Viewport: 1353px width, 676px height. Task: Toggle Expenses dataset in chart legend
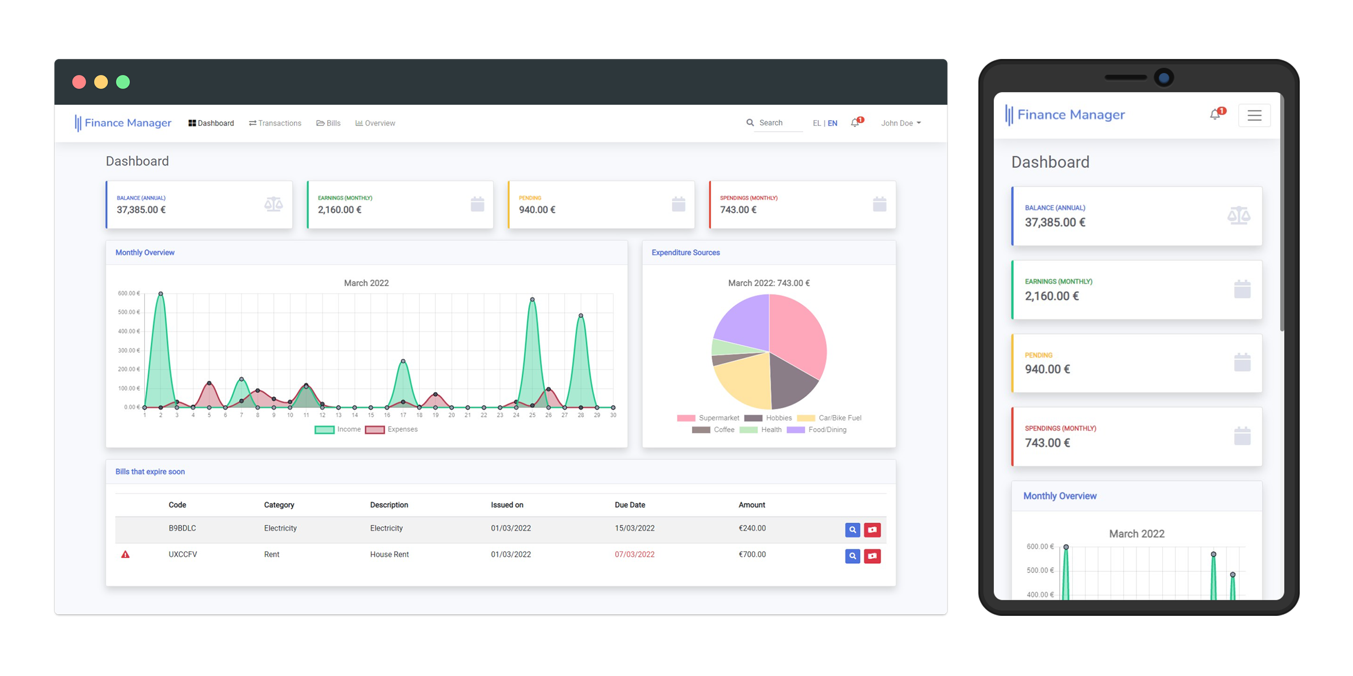(x=391, y=429)
